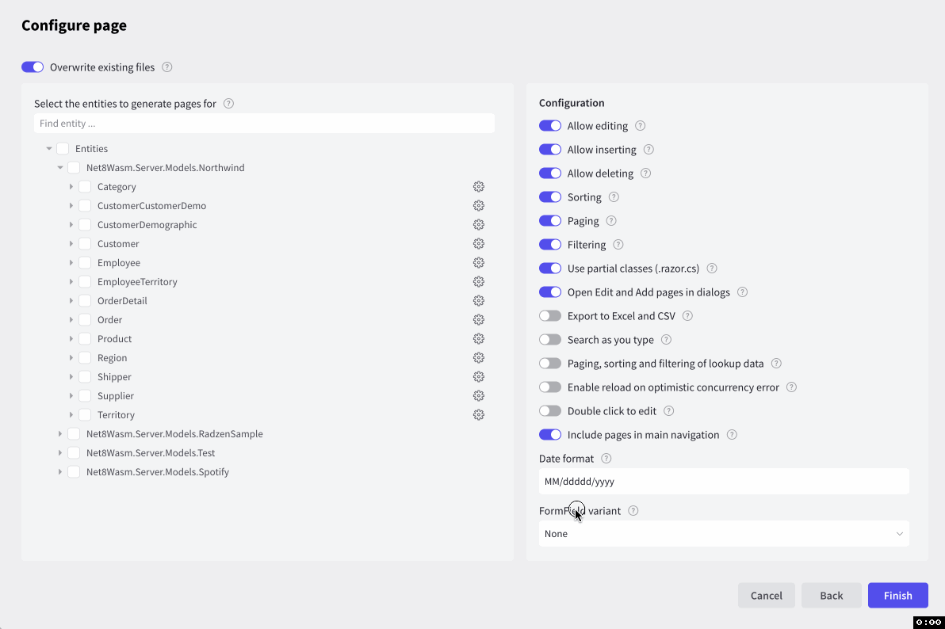Select the Shipper entity label

[114, 376]
